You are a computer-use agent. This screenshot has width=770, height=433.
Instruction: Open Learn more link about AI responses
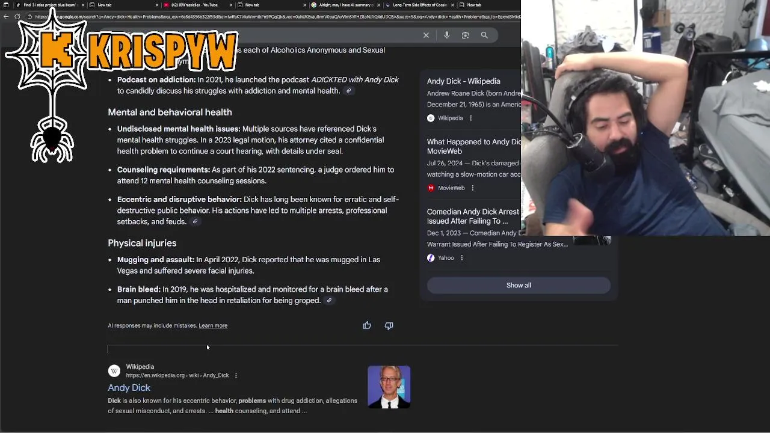pyautogui.click(x=213, y=325)
